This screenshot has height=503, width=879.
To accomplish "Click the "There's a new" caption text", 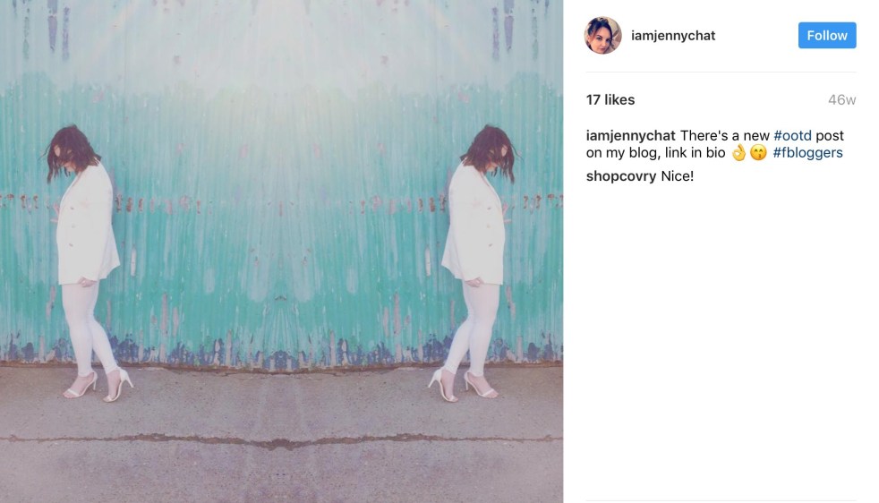I will [x=724, y=136].
